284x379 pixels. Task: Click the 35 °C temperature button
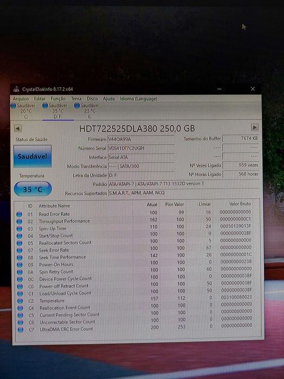[32, 189]
